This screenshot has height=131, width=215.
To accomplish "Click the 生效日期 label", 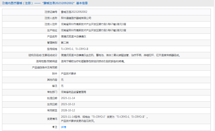I will pos(52,104).
